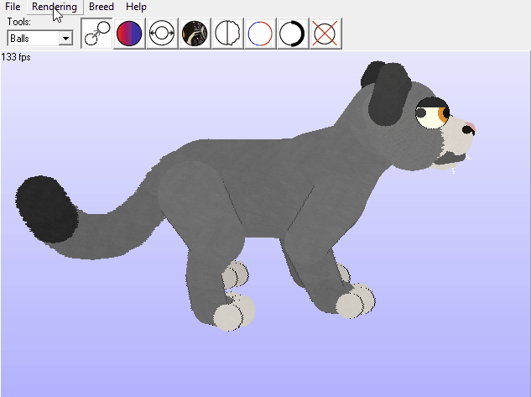This screenshot has width=531, height=397.
Task: Click the red crossed-out circle icon
Action: click(x=325, y=34)
